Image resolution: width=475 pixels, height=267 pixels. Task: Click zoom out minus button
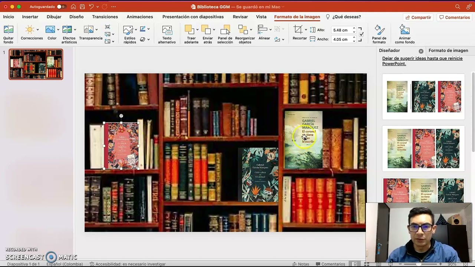pos(401,264)
